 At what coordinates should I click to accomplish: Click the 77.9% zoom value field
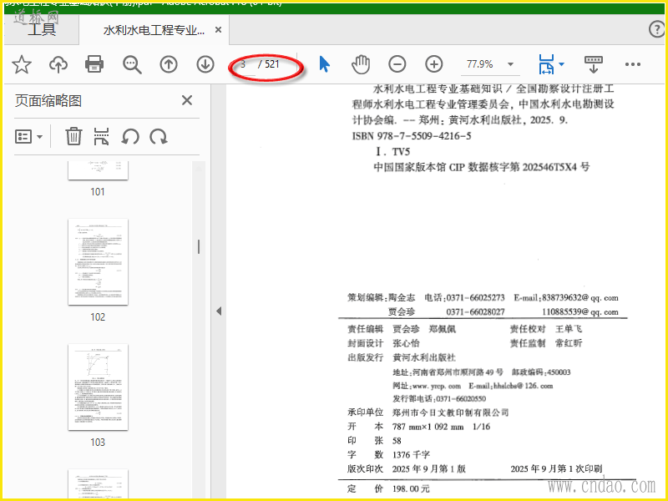[x=480, y=64]
